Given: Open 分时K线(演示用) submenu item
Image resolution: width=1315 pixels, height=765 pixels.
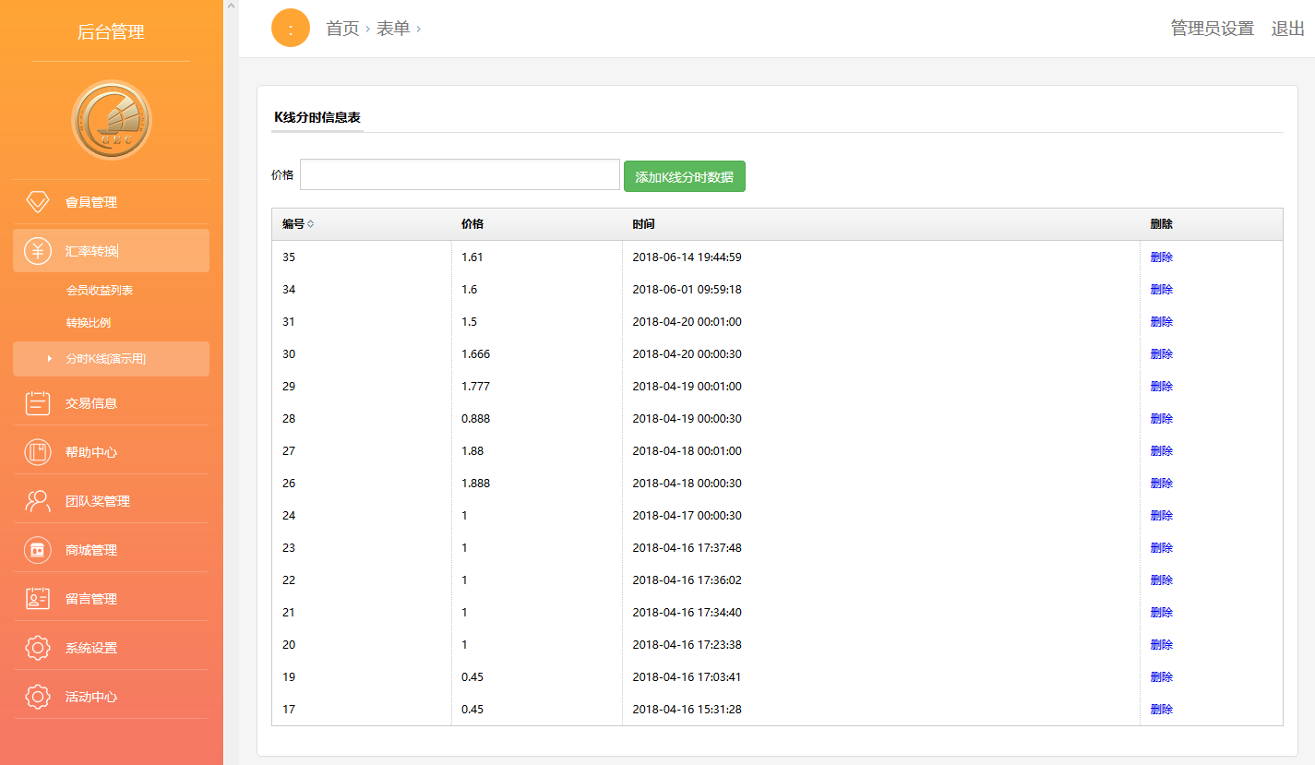Looking at the screenshot, I should [105, 359].
